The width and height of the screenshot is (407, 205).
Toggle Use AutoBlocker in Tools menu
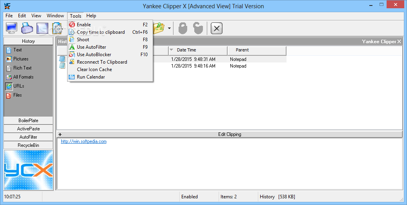(x=110, y=55)
